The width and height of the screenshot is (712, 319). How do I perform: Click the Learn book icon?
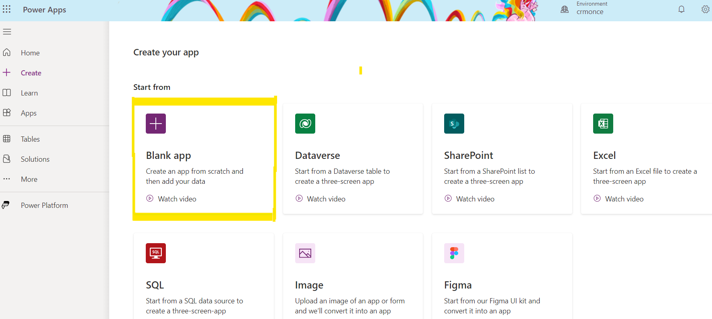(x=7, y=93)
